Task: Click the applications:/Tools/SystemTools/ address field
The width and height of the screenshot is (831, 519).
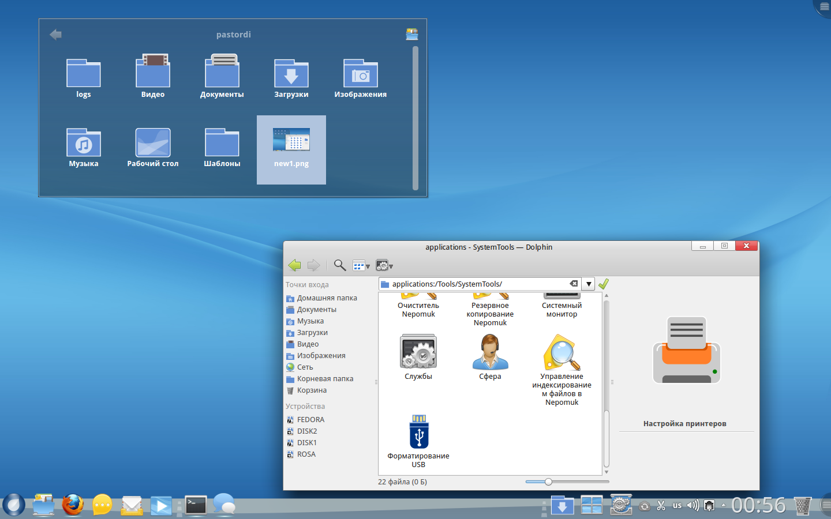Action: click(473, 284)
